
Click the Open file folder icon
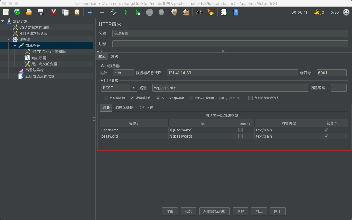tap(29, 12)
